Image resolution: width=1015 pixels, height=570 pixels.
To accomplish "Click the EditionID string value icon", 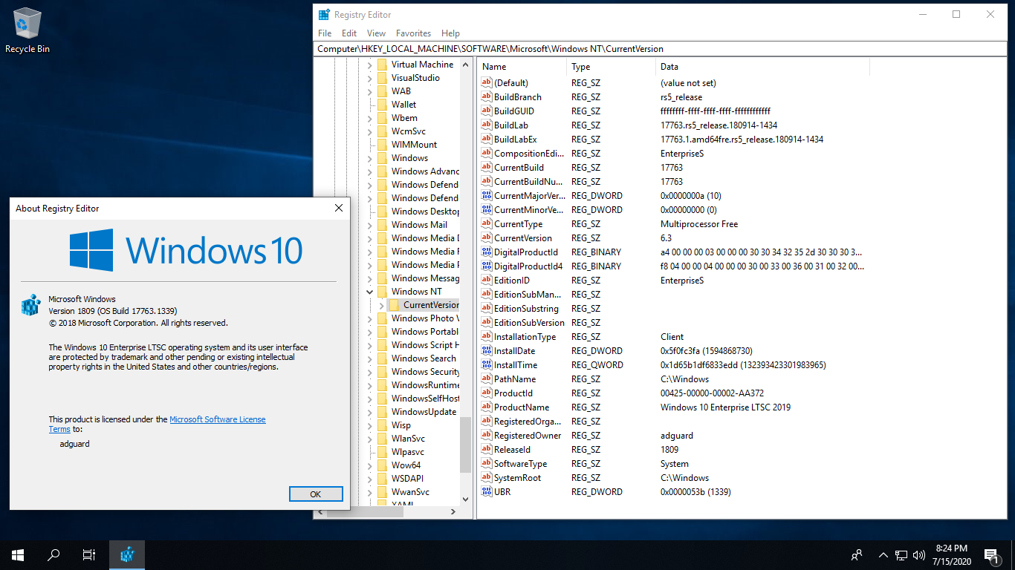I will coord(487,281).
